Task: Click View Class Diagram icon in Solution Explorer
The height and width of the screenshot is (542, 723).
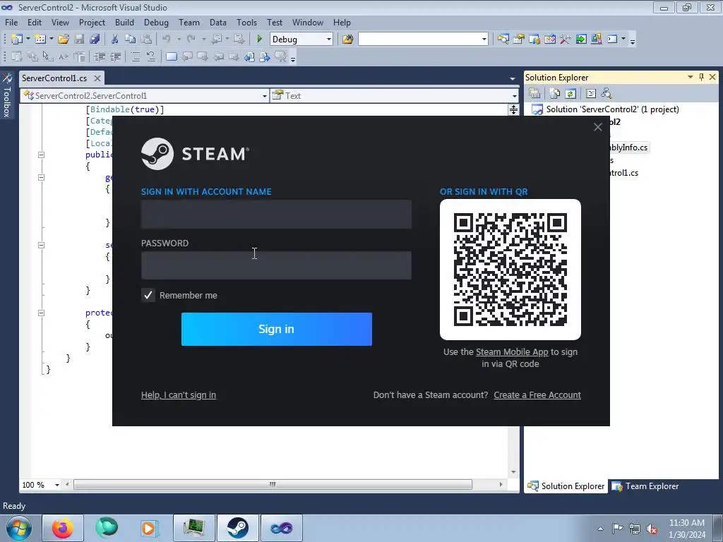Action: [x=607, y=94]
